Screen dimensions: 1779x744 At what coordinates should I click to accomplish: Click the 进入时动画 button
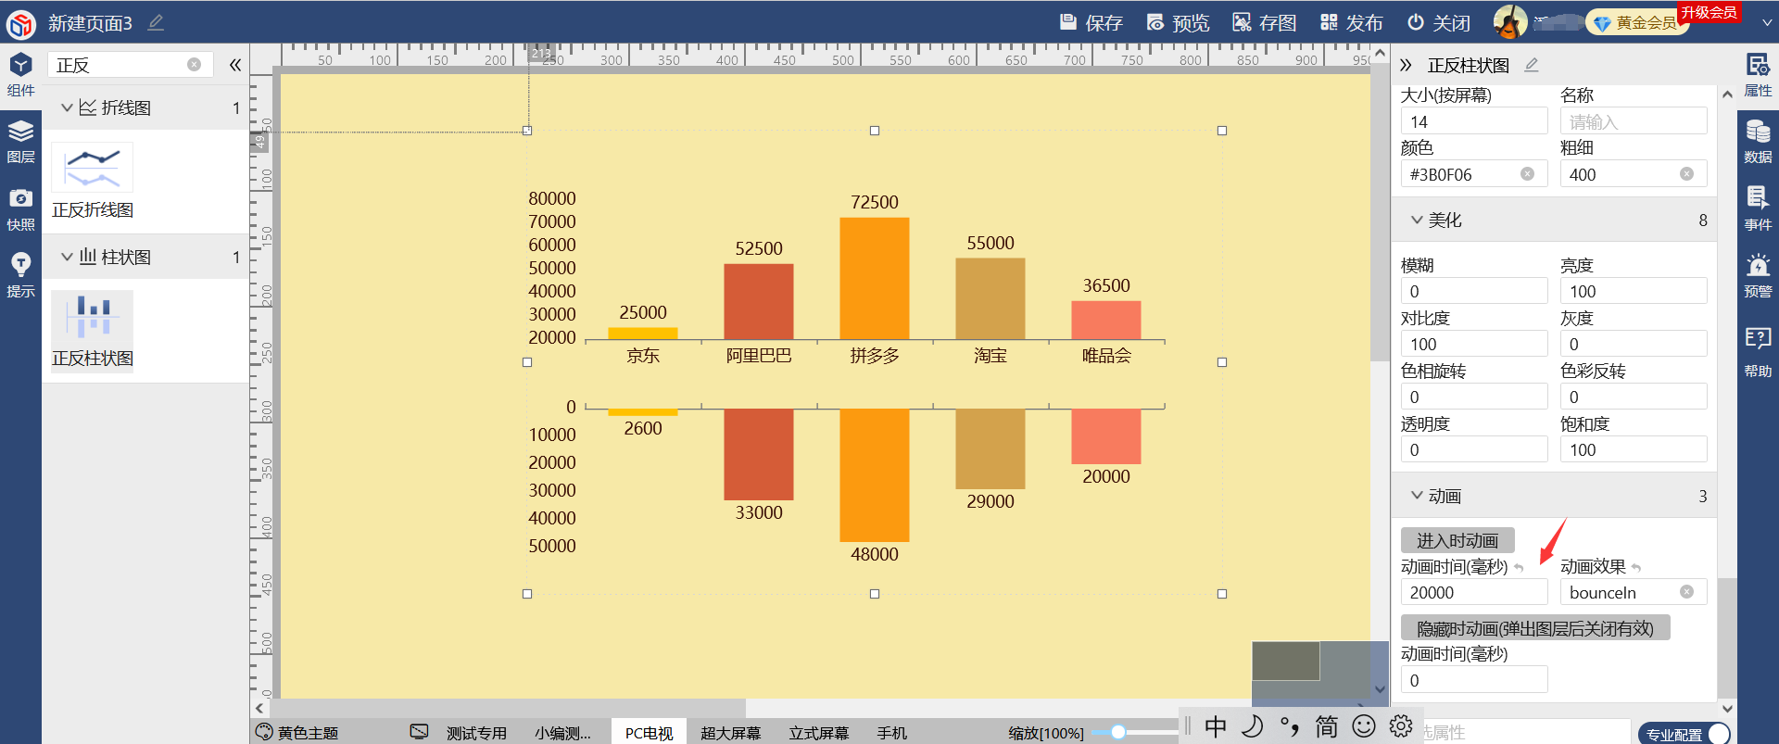click(1457, 540)
